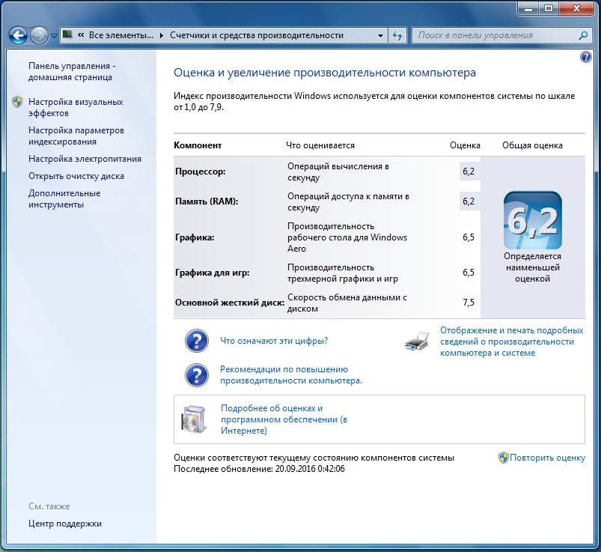
Task: Click the software box icon
Action: point(194,419)
